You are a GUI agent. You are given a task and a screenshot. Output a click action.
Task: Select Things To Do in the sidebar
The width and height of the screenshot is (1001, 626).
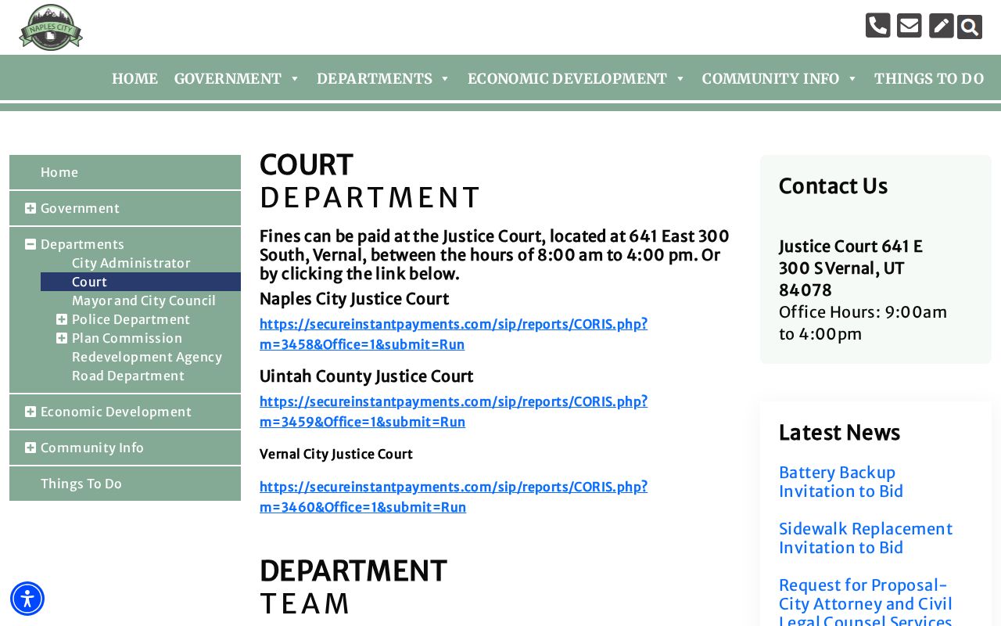click(x=125, y=484)
